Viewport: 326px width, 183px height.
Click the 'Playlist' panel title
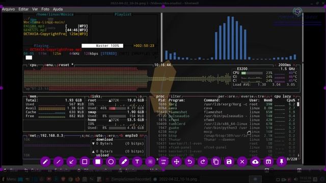[123, 14]
